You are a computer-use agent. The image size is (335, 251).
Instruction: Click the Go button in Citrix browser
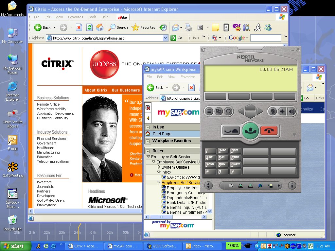(176, 38)
